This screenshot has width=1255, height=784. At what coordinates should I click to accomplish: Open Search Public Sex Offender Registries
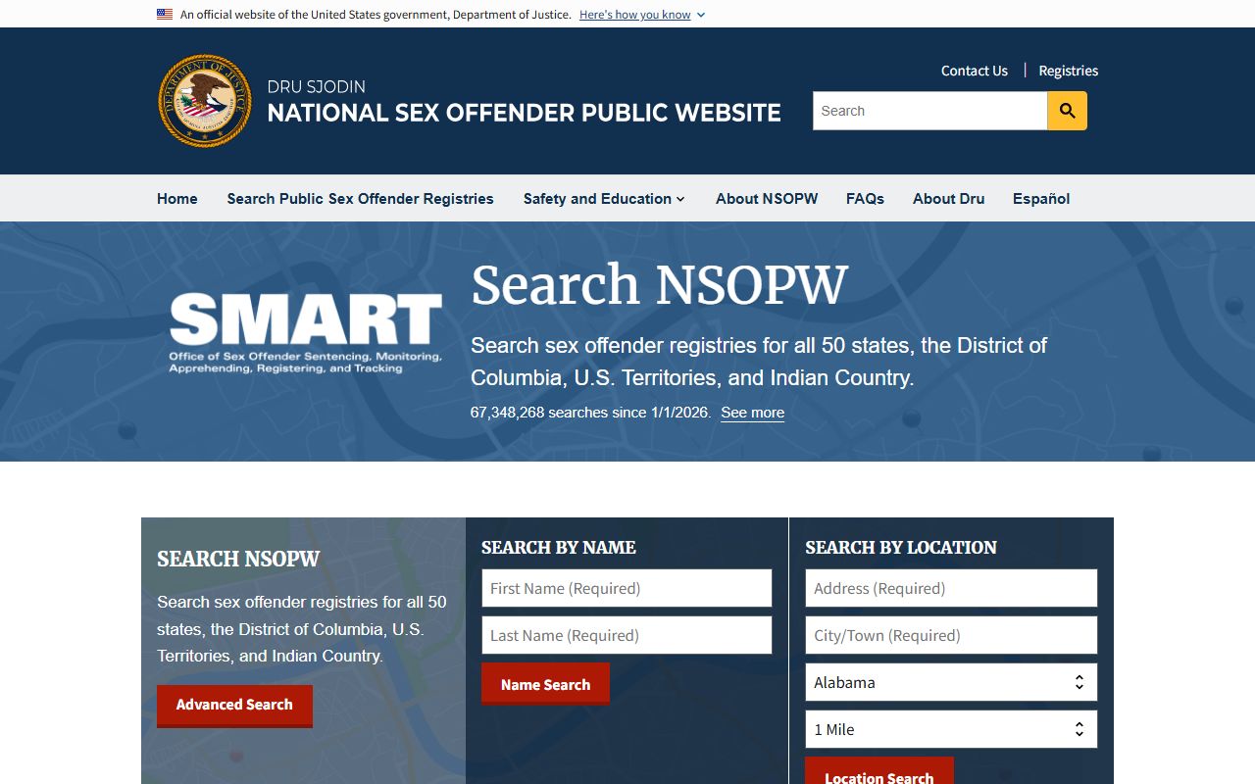pos(361,199)
